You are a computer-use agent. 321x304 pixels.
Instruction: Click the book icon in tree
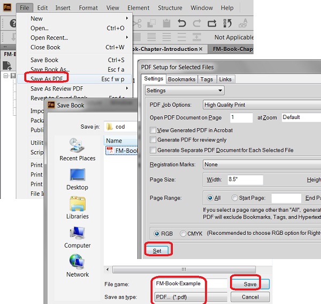(x=13, y=76)
